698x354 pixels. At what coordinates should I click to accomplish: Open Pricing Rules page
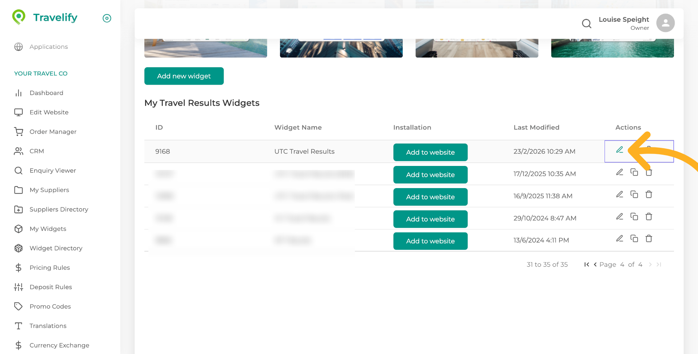(x=49, y=268)
